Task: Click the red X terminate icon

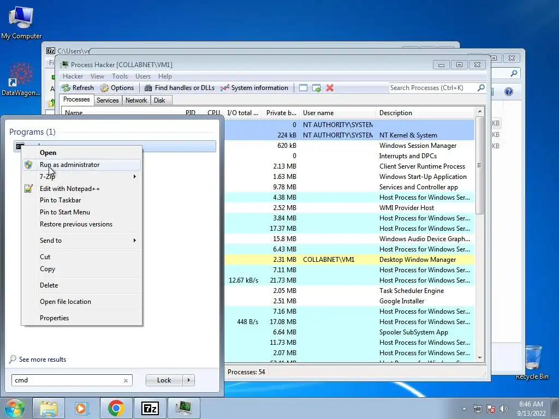Action: pos(330,88)
